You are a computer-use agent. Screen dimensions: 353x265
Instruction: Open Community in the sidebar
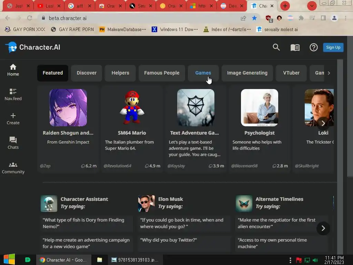click(13, 168)
